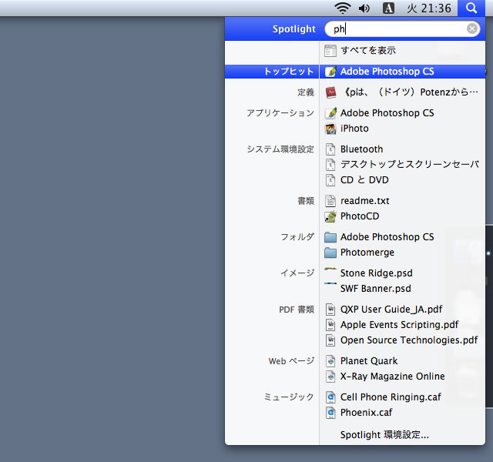The image size is (493, 462).
Task: Open QXP User Guide_JA.pdf
Action: point(391,309)
